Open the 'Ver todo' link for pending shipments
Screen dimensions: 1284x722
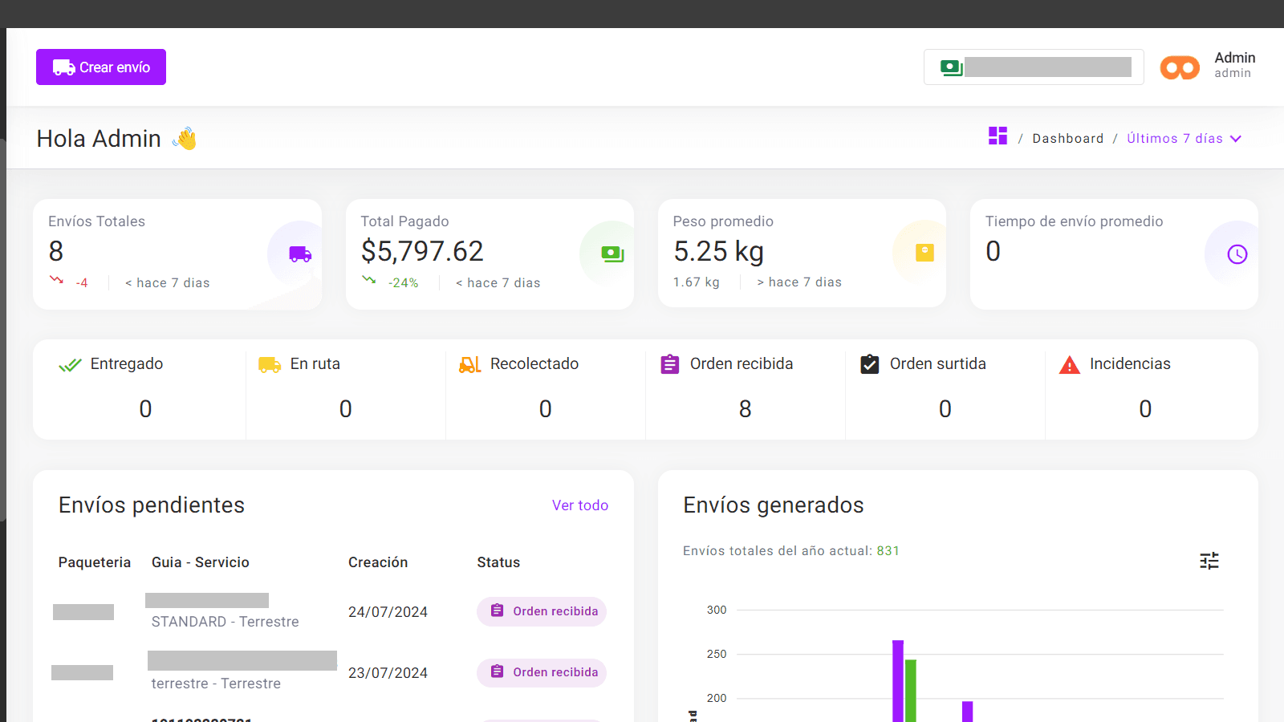coord(579,505)
